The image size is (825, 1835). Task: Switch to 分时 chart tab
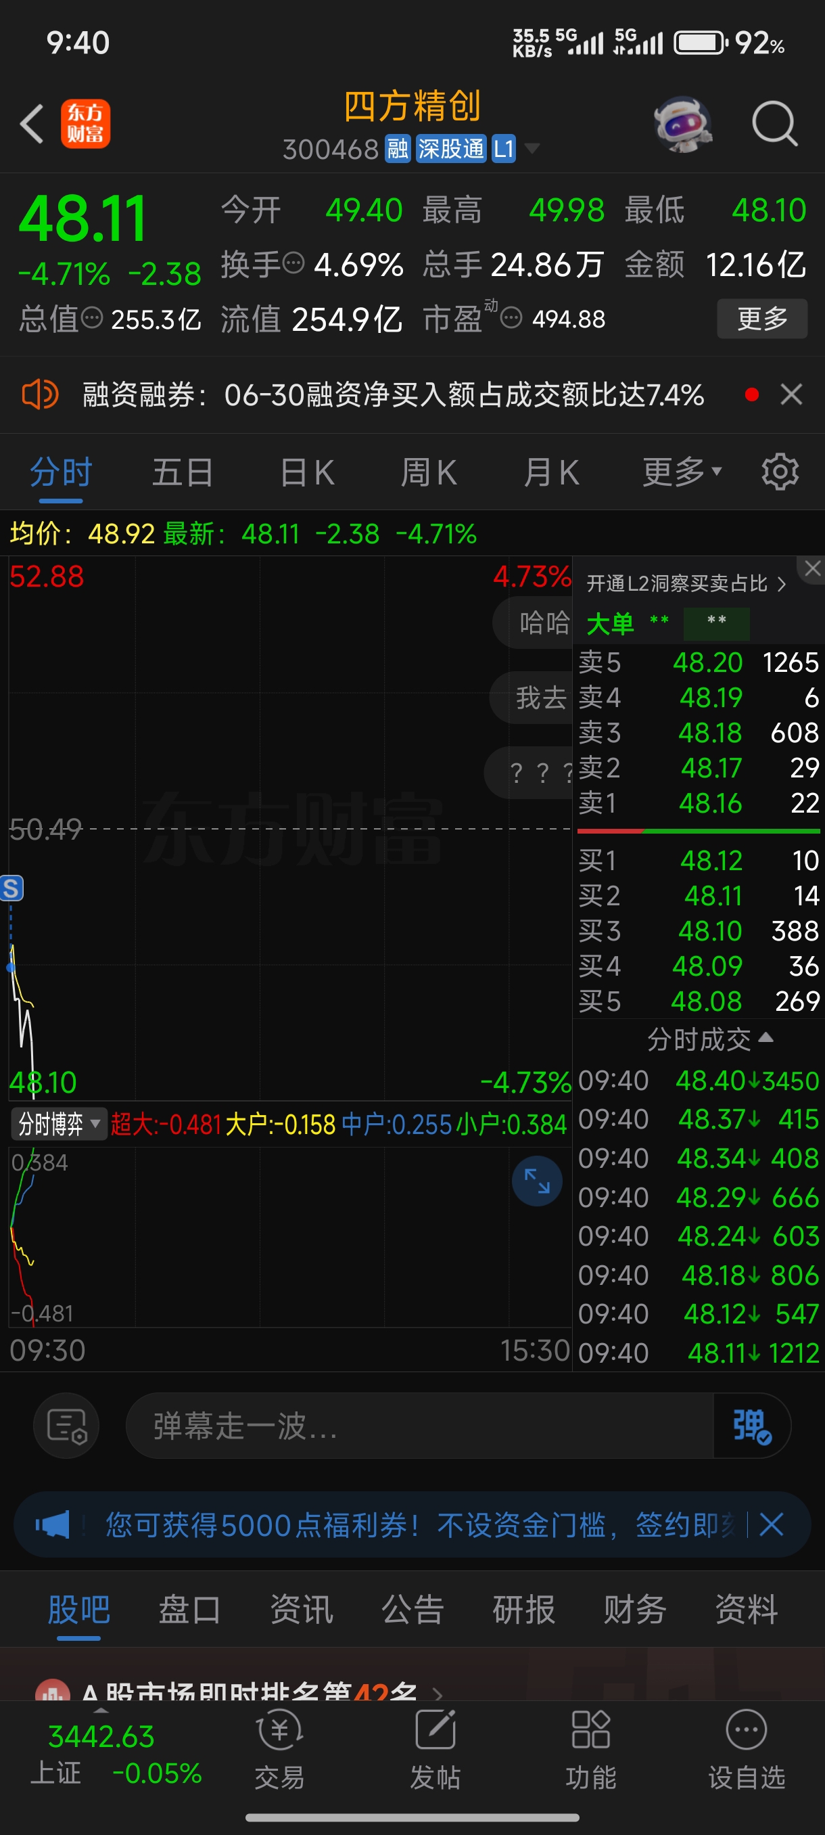tap(62, 472)
